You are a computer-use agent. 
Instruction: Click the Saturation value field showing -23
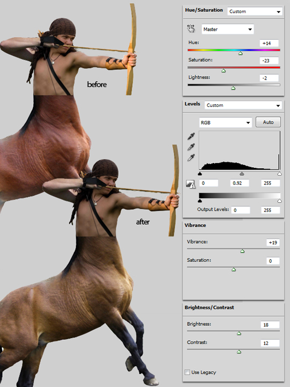tap(269, 60)
